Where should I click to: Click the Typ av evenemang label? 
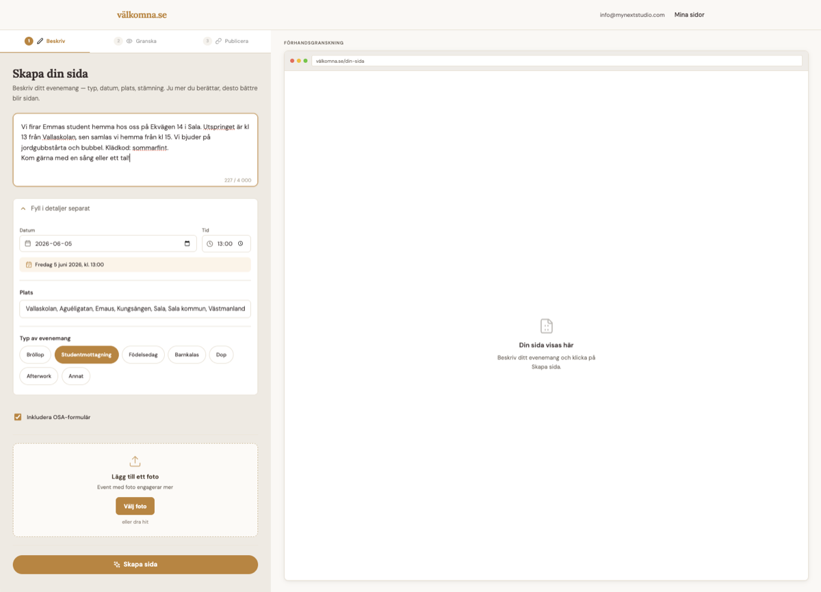coord(45,338)
